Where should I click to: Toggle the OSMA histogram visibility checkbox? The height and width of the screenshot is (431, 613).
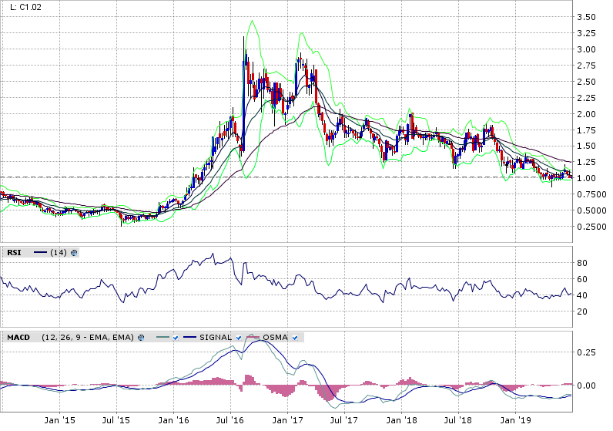tap(293, 338)
